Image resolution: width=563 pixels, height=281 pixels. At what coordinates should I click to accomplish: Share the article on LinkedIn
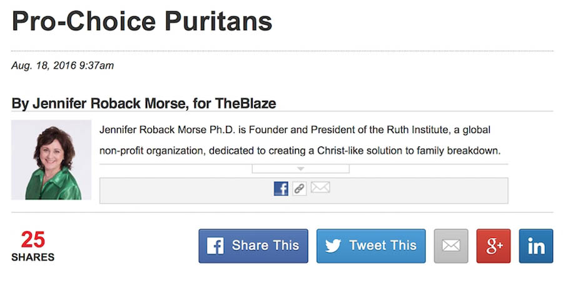536,246
